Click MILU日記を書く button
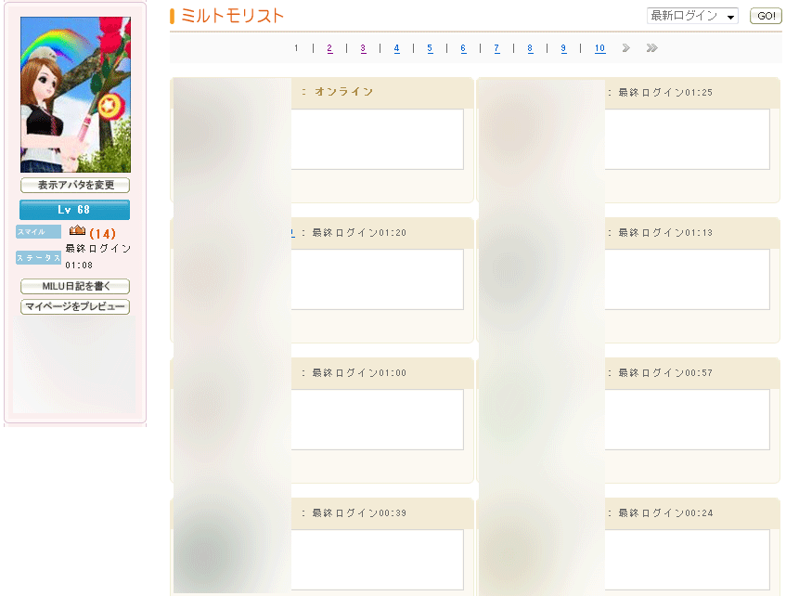Screen dimensions: 786x596 tap(75, 287)
